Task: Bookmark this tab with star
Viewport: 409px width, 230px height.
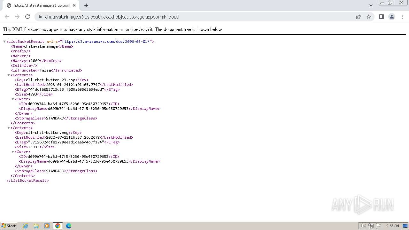Action: point(369,17)
